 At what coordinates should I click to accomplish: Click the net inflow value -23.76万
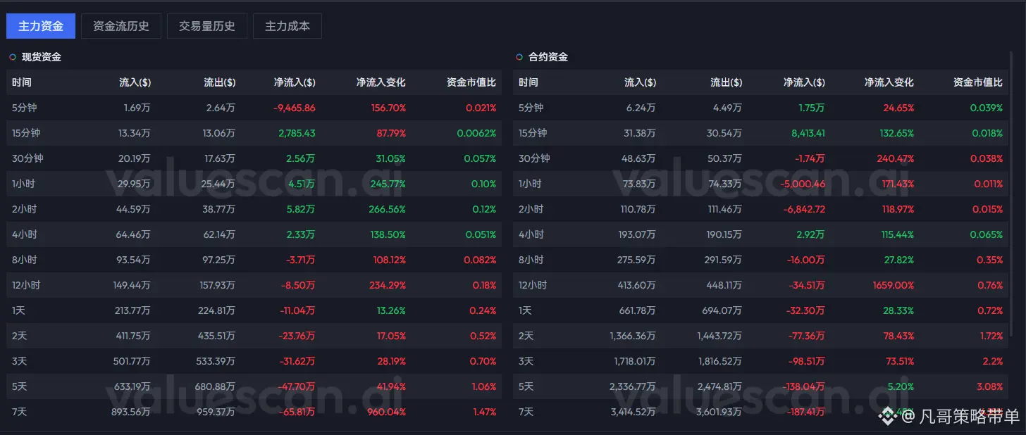pos(297,336)
